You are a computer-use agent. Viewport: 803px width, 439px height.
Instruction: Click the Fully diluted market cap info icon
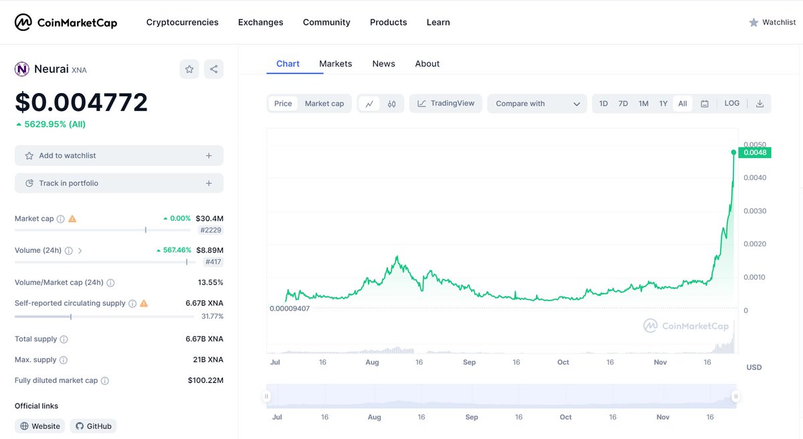(105, 381)
